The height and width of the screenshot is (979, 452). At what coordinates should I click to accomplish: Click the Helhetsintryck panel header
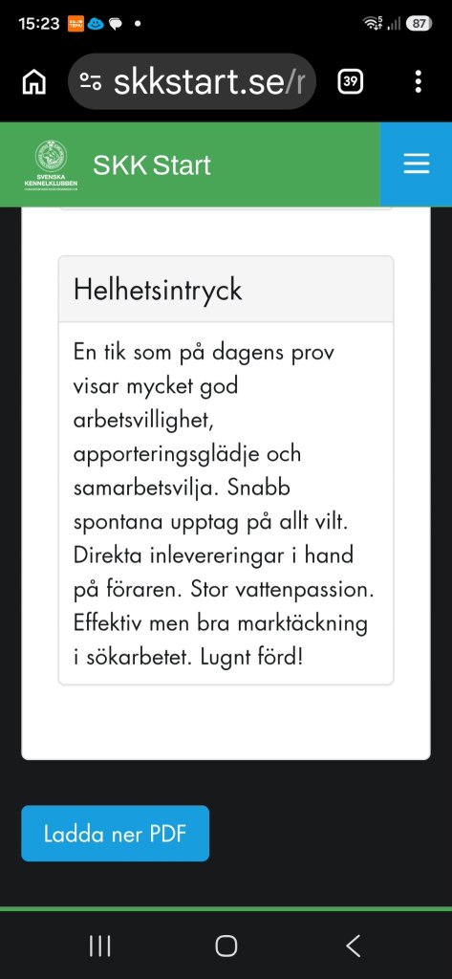pyautogui.click(x=226, y=290)
